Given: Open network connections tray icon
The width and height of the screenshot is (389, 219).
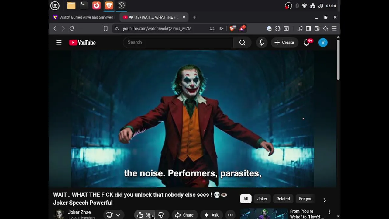Looking at the screenshot, I should 313,6.
